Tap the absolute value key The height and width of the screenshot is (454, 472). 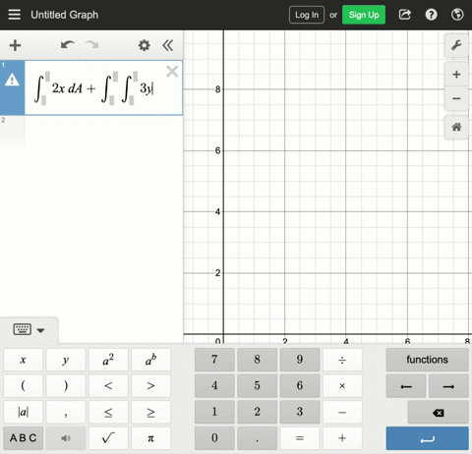23,412
